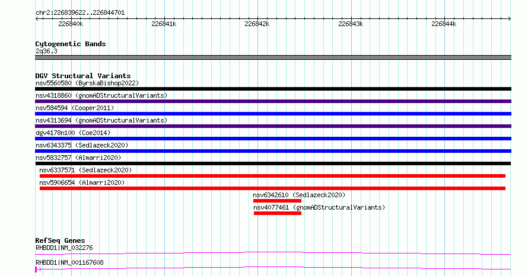This screenshot has height=276, width=528.
Task: Open the RHBDD1|NM_032276 gene label
Action: [x=64, y=248]
